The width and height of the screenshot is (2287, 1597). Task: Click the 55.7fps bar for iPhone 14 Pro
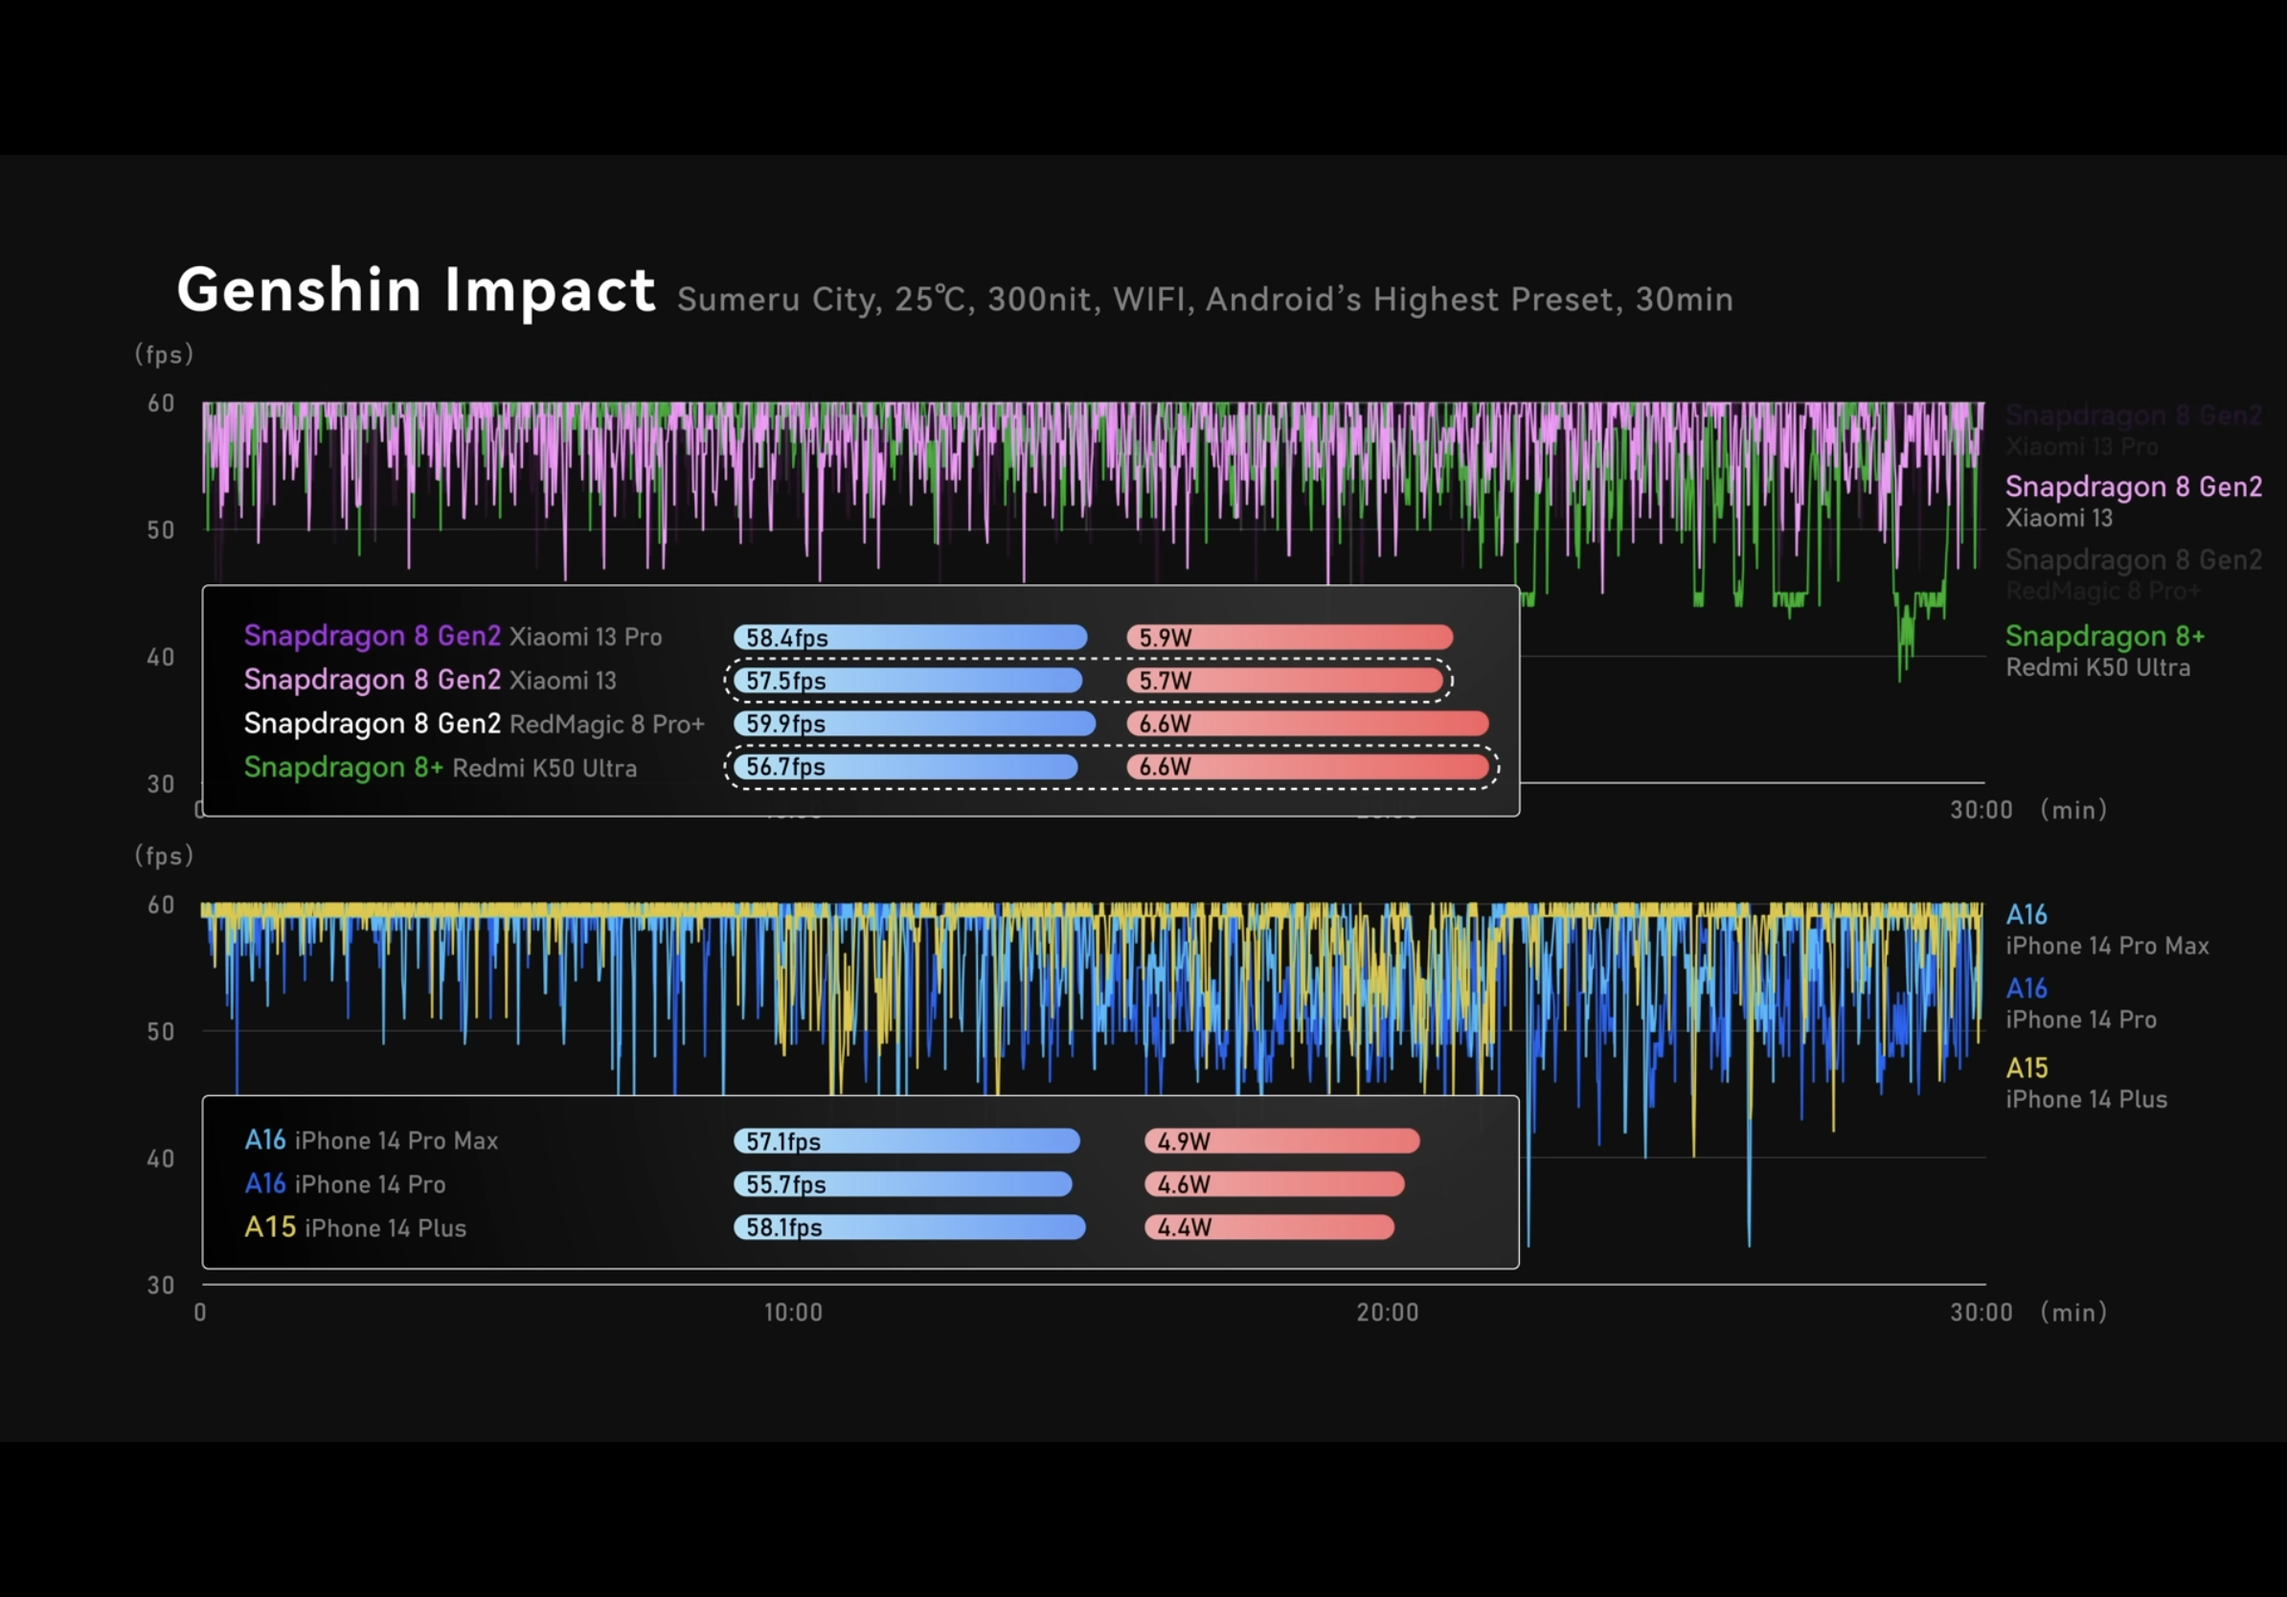click(902, 1184)
